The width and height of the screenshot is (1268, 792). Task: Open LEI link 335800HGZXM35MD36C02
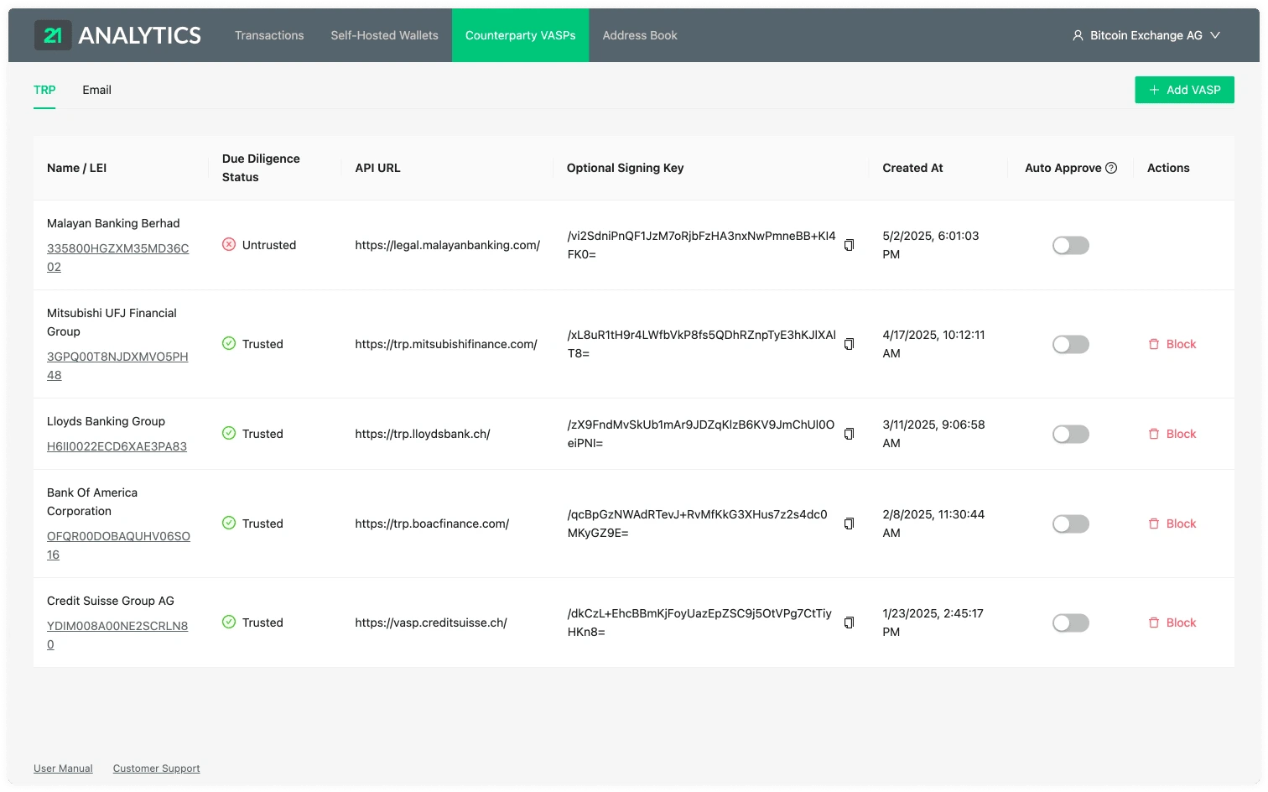pos(117,258)
